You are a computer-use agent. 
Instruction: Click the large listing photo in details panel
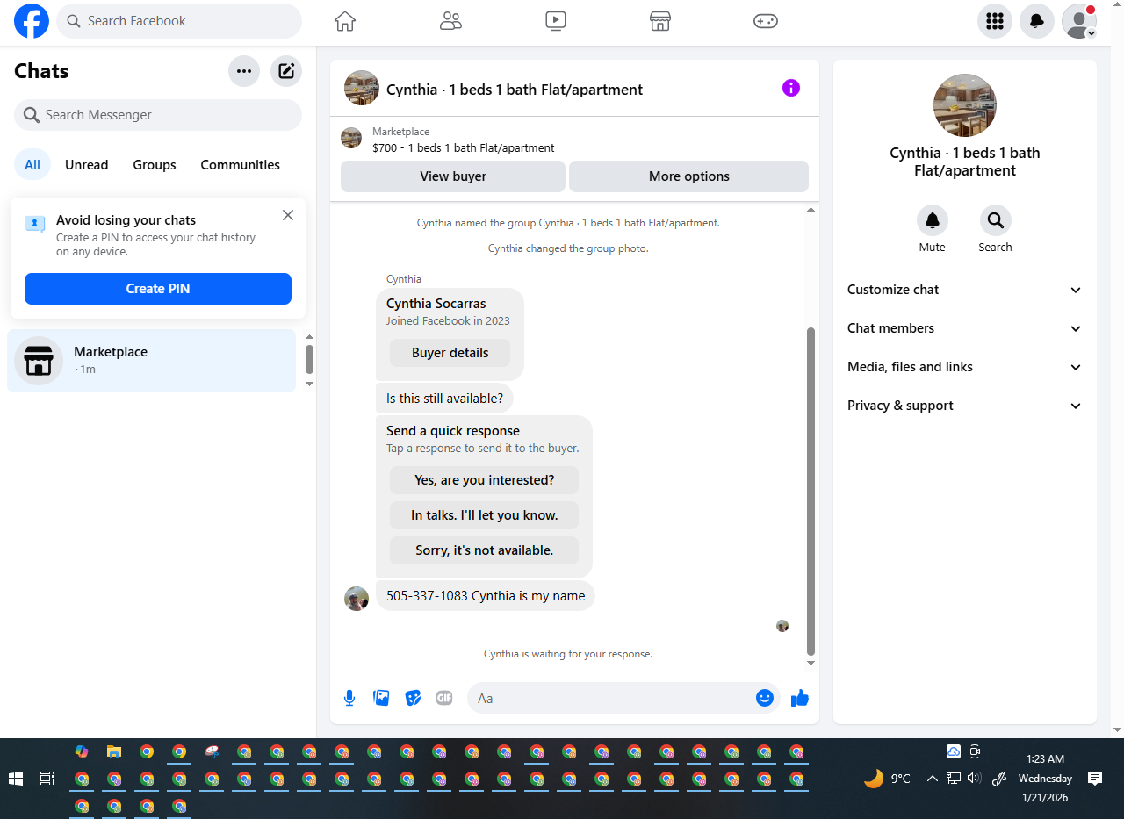pyautogui.click(x=965, y=105)
